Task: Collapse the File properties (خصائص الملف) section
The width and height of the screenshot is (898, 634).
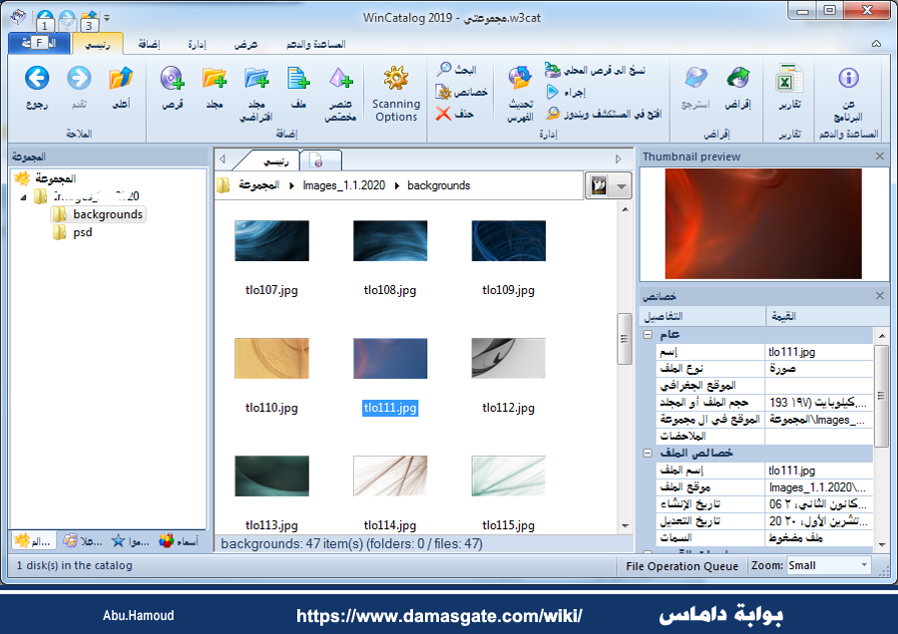Action: (x=648, y=454)
